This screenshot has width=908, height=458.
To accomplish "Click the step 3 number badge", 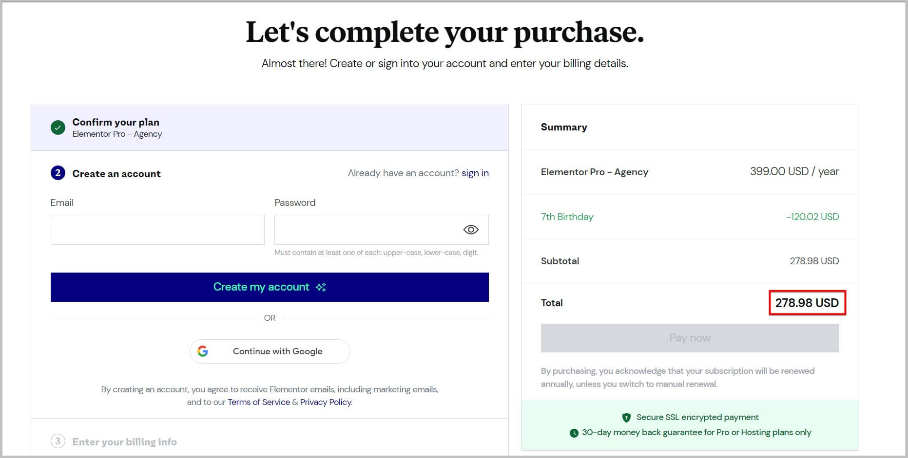I will point(58,441).
